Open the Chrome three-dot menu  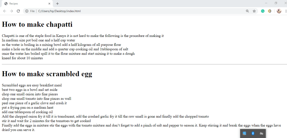(285, 11)
